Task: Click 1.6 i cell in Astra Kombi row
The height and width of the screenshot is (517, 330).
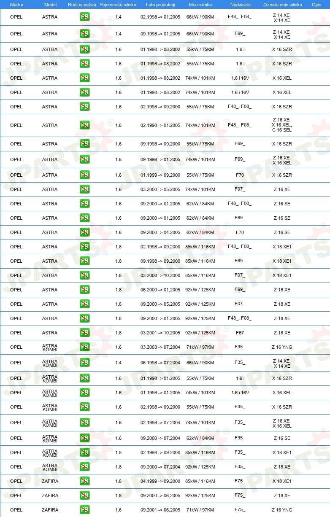Action: coord(240,378)
